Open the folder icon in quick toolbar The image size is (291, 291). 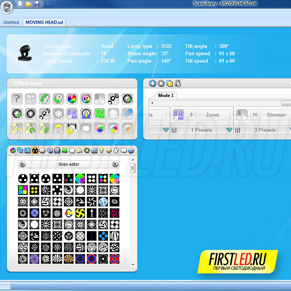click(x=29, y=4)
